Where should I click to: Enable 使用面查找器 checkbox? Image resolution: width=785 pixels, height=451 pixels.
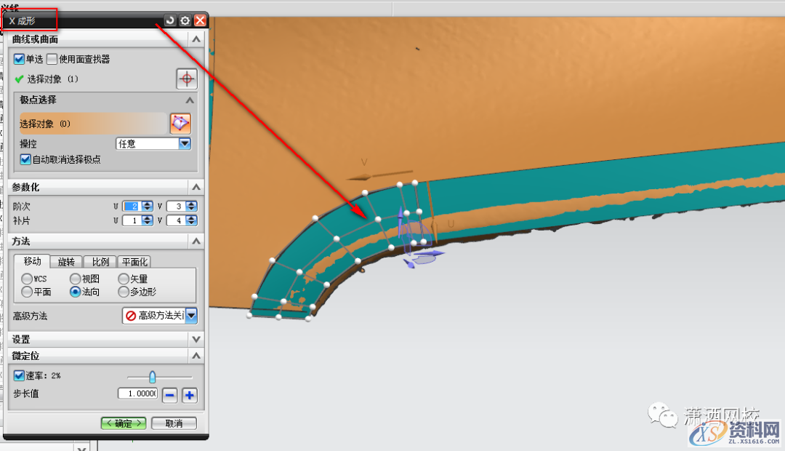(52, 59)
